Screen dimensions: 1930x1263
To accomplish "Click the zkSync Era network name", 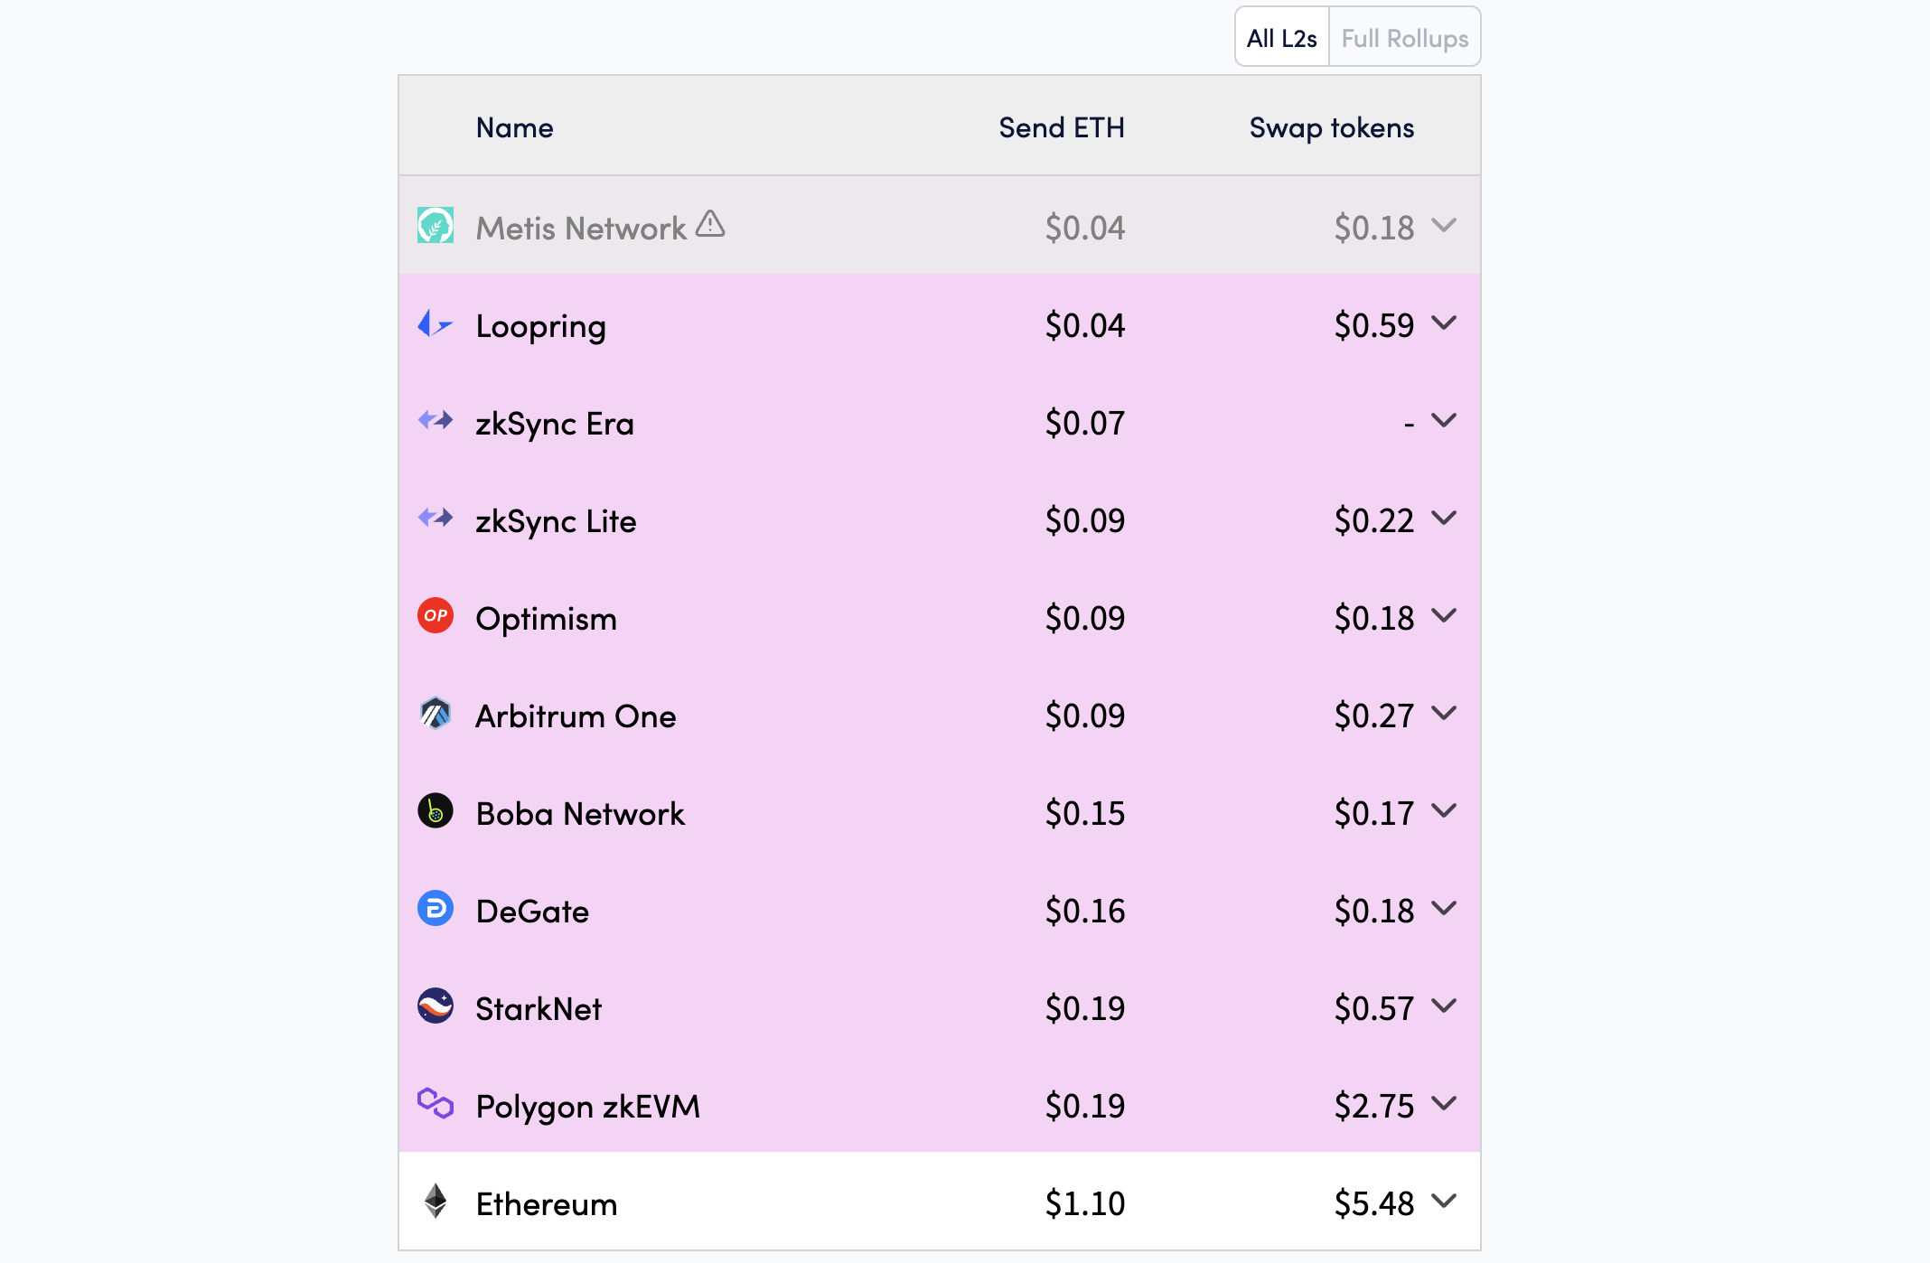I will 555,422.
